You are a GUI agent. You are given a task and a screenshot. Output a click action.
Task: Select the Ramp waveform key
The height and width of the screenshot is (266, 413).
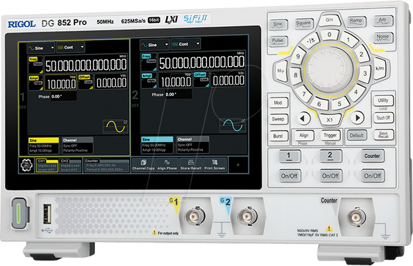tap(356, 21)
